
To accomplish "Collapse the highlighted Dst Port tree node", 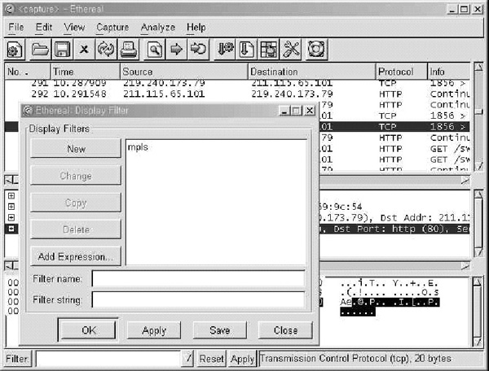I will click(x=11, y=229).
